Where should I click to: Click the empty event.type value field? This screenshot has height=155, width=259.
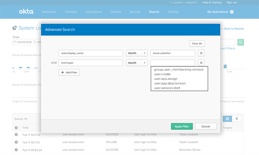173,63
